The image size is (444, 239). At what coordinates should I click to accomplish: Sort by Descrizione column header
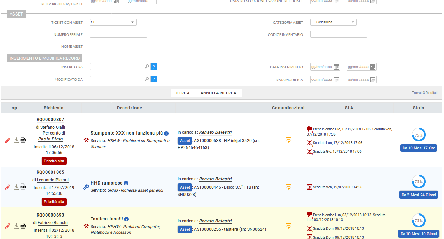point(129,108)
